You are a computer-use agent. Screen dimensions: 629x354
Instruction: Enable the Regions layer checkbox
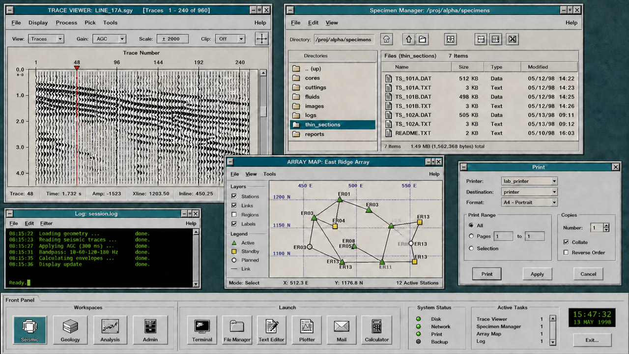click(234, 215)
